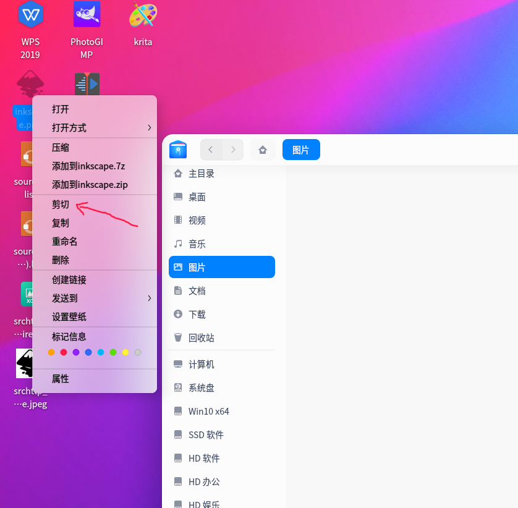Image resolution: width=518 pixels, height=508 pixels.
Task: Open 计算机 in the sidebar
Action: click(x=222, y=365)
